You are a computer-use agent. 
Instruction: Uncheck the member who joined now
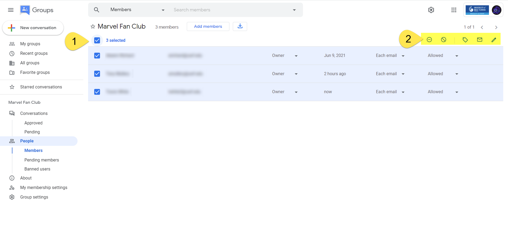(x=97, y=92)
